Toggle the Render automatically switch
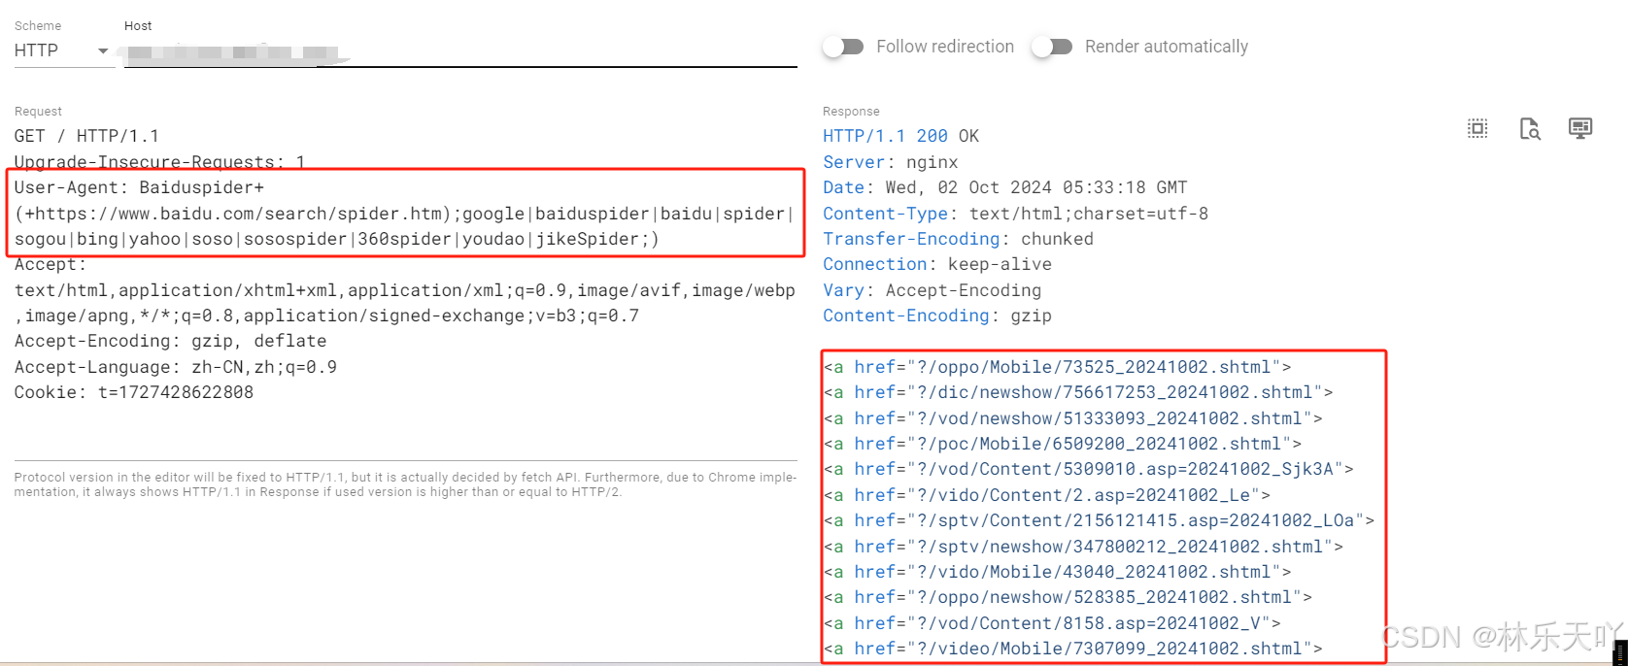The width and height of the screenshot is (1628, 666). point(1052,47)
